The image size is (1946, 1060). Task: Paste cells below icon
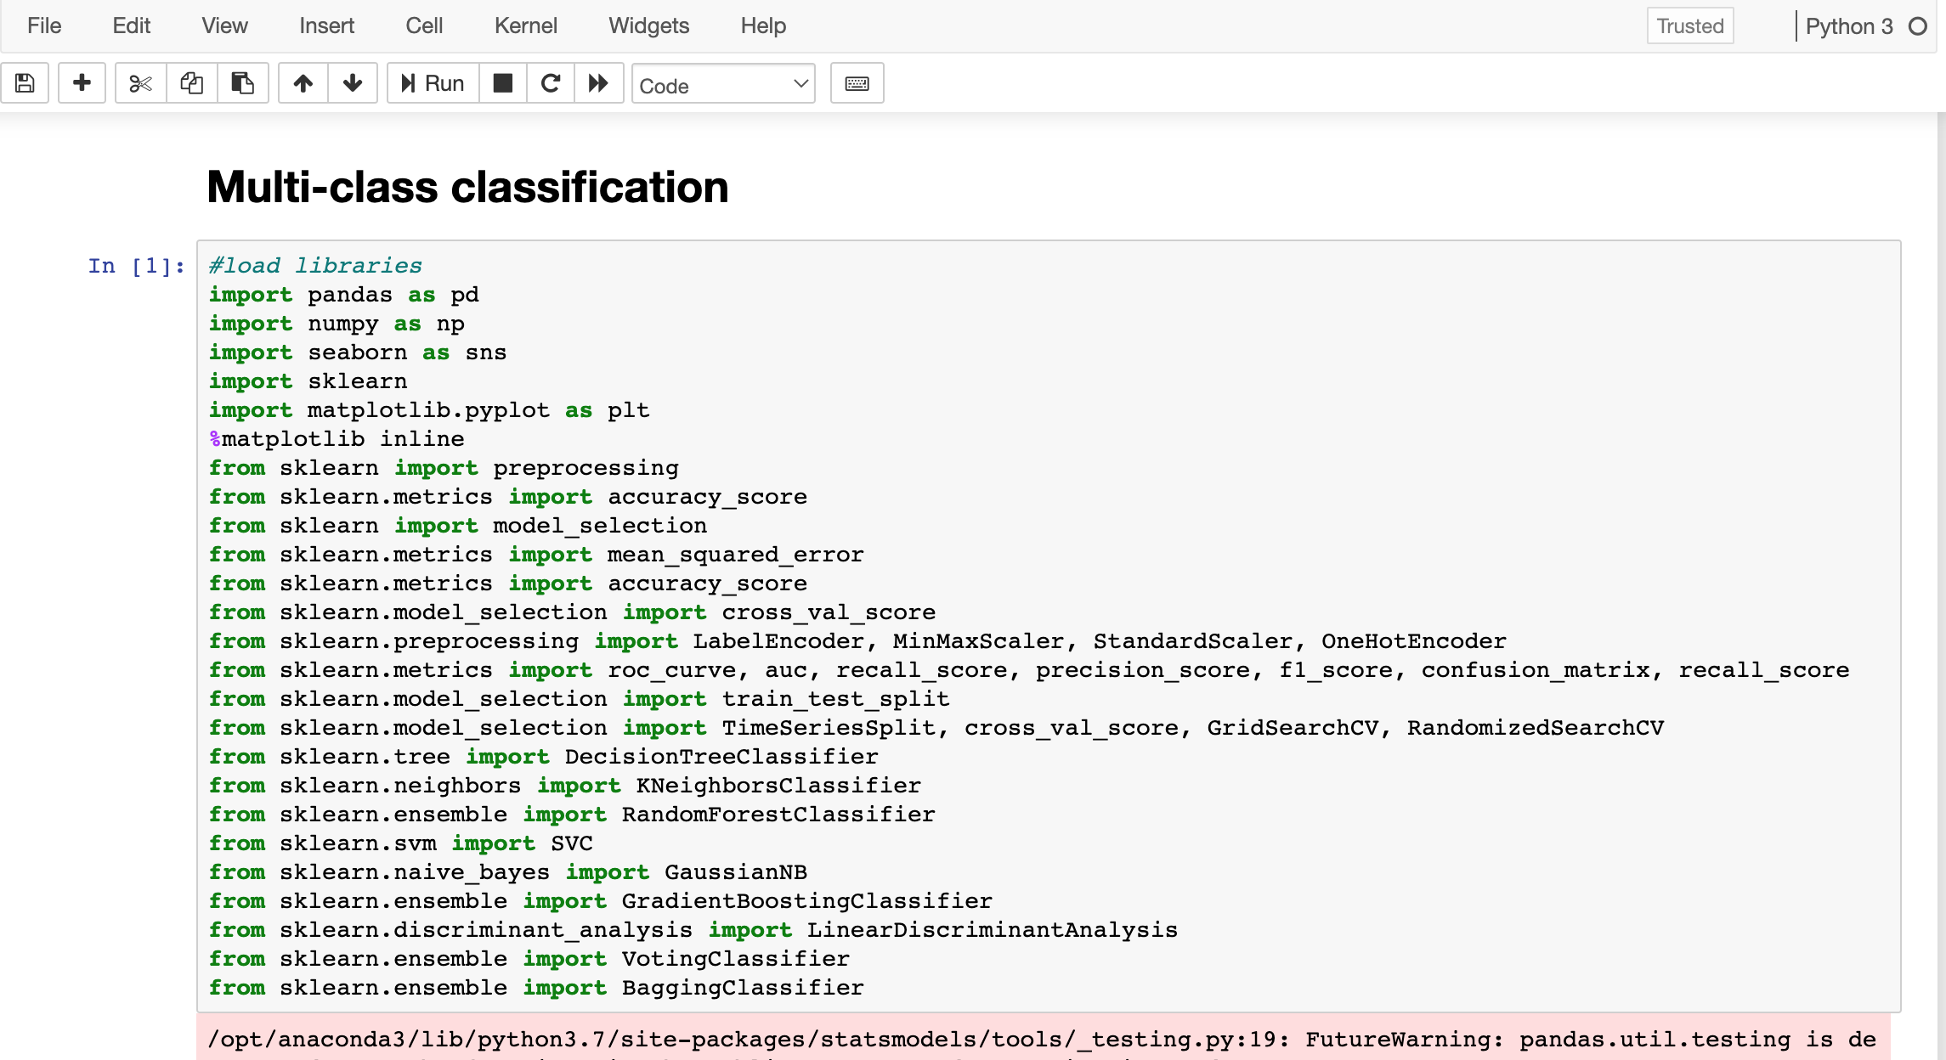(x=242, y=83)
